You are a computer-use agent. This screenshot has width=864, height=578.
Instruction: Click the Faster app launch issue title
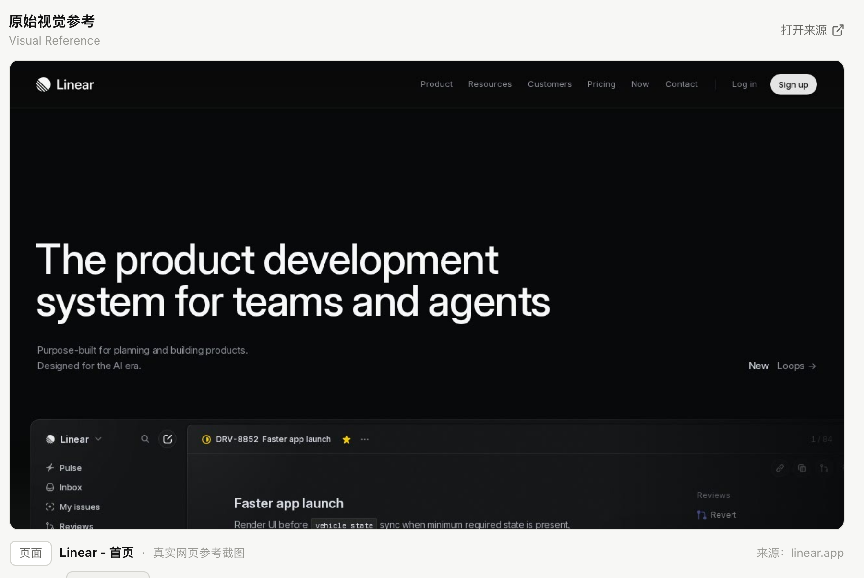pos(288,503)
